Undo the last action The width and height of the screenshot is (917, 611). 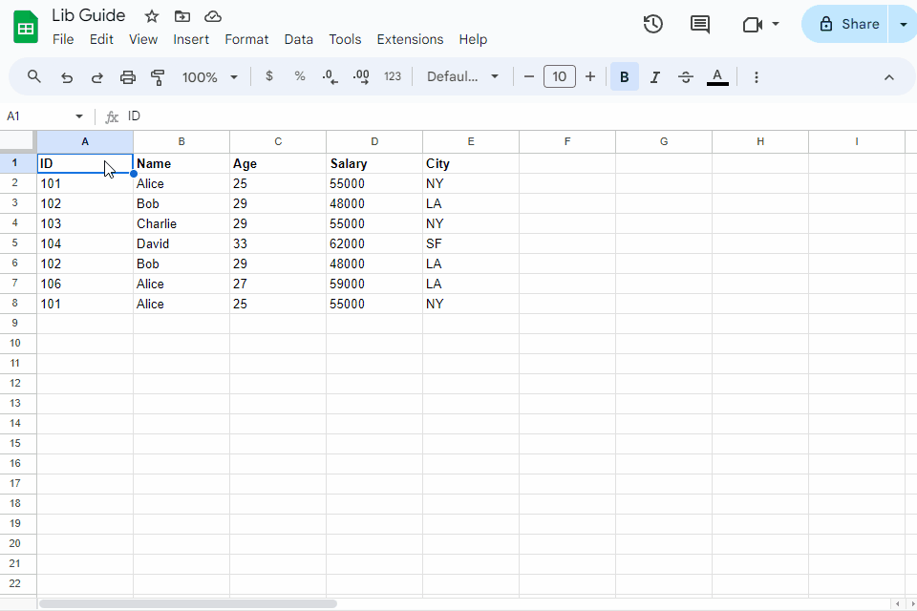tap(67, 77)
